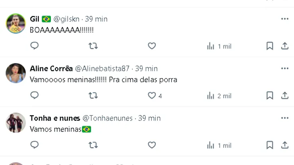This screenshot has height=165, width=294.
Task: Share Gil's tweet
Action: pos(285,46)
